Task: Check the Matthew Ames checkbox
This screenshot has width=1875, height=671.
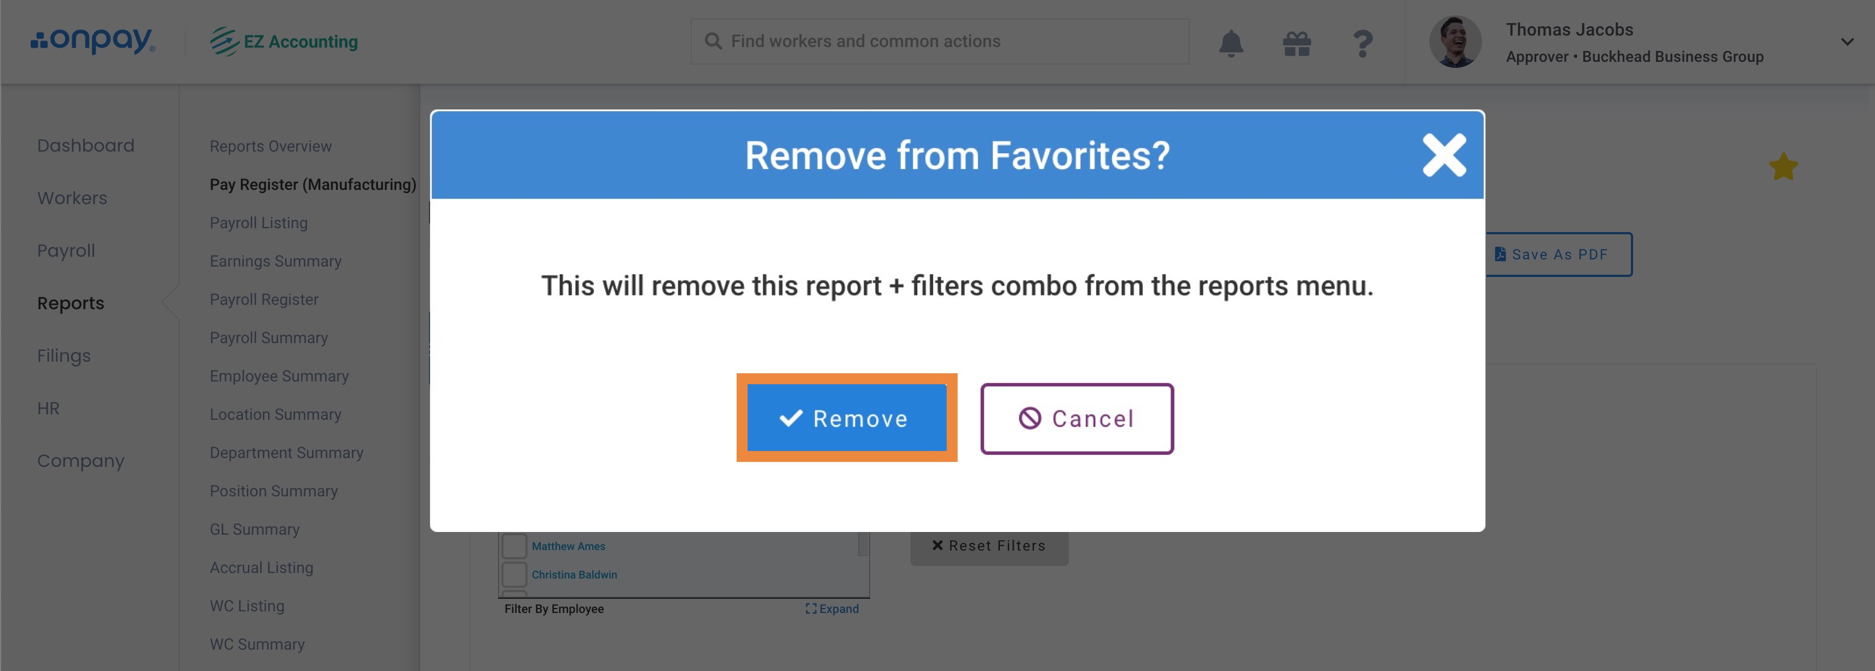Action: 514,546
